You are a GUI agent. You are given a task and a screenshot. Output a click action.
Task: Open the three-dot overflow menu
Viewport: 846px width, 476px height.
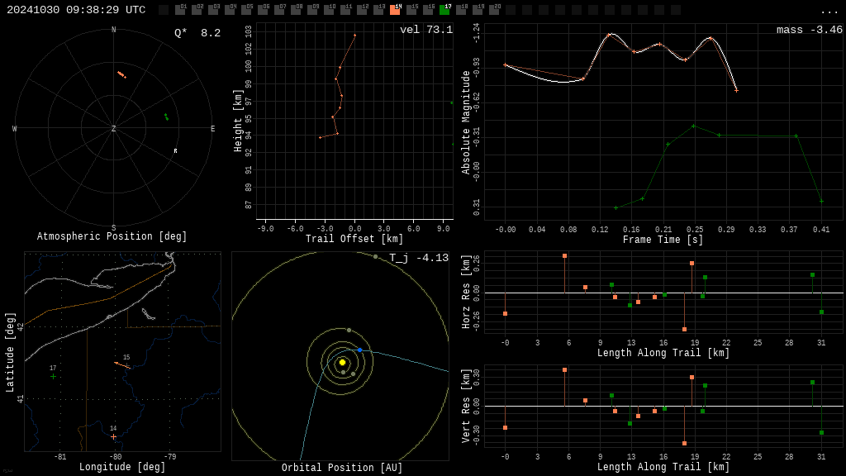[829, 11]
